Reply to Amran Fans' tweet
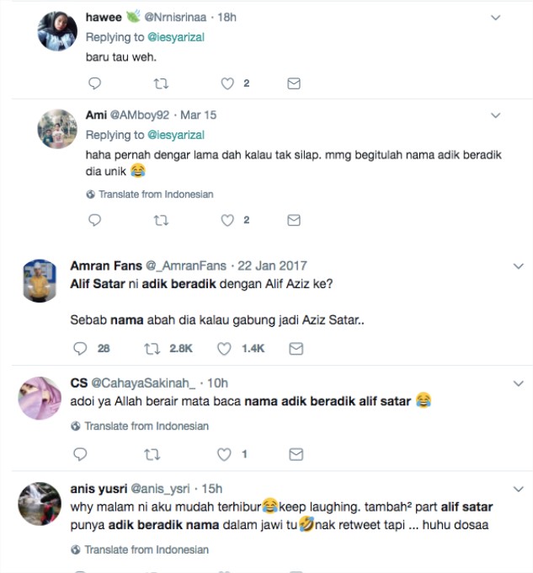Viewport: 533px width, 573px height. point(81,348)
